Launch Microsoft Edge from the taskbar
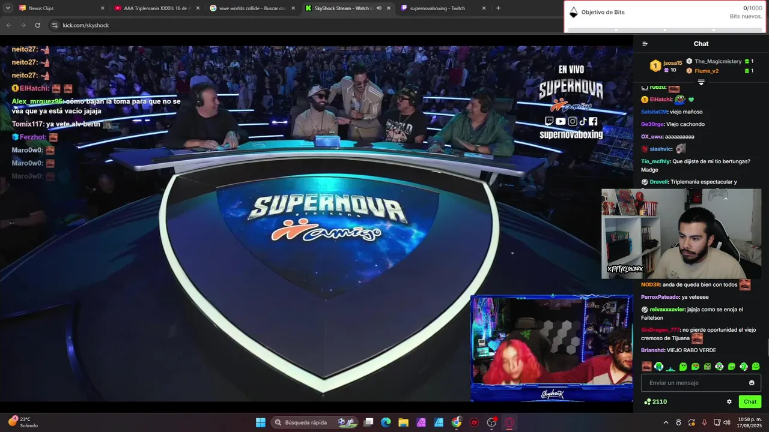The image size is (769, 432). click(386, 422)
